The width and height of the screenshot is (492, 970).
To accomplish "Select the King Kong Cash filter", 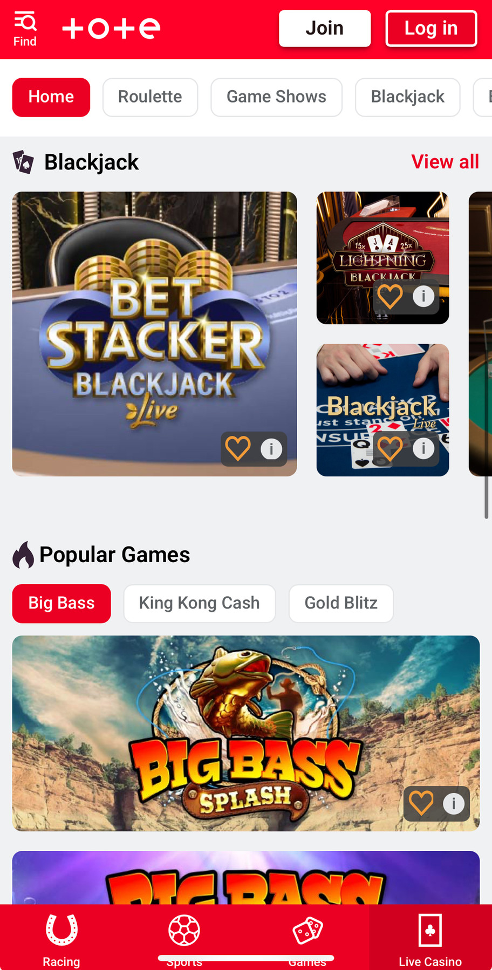I will tap(199, 603).
